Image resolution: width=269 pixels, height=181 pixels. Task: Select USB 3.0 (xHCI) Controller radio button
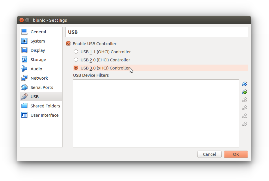[76, 68]
